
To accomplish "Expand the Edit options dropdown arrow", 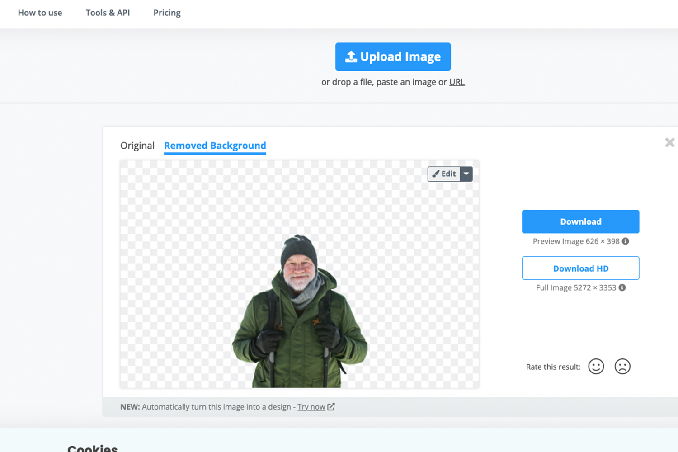I will [x=466, y=174].
